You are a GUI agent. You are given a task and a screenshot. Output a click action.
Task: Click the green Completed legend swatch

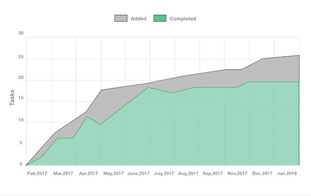coord(160,19)
